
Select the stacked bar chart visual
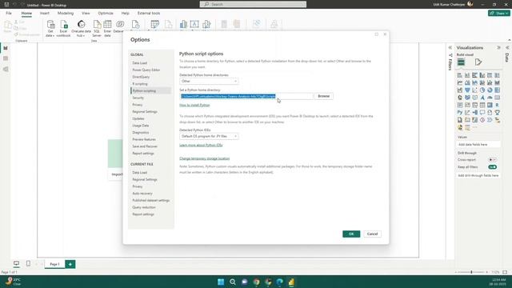click(460, 75)
